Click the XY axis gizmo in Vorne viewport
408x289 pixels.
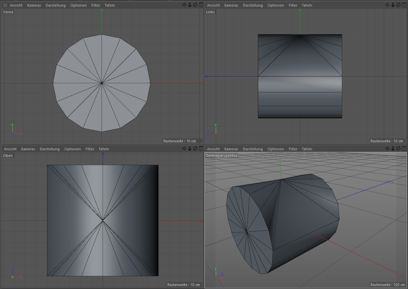point(16,130)
